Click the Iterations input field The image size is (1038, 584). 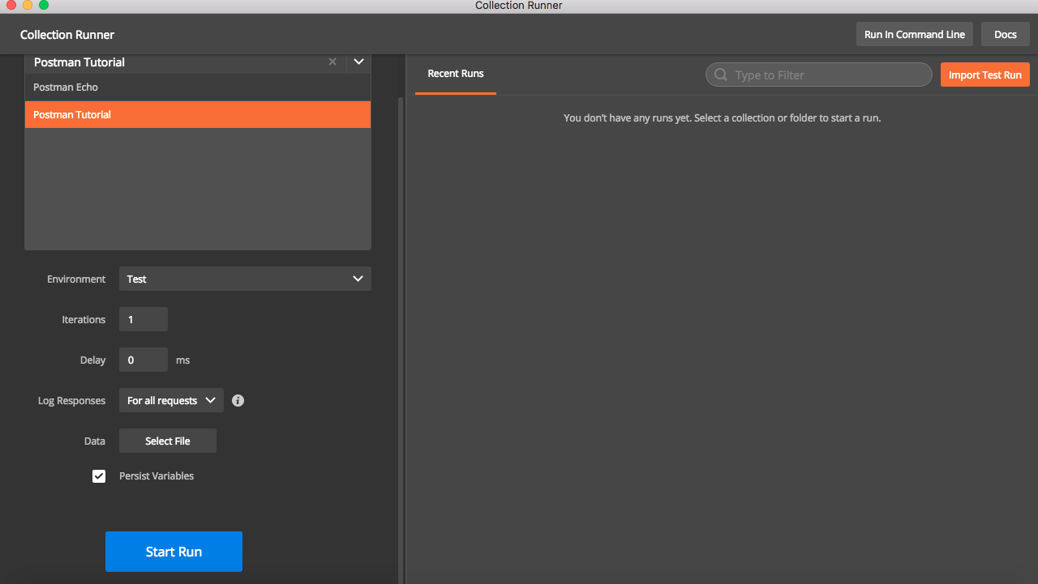144,319
